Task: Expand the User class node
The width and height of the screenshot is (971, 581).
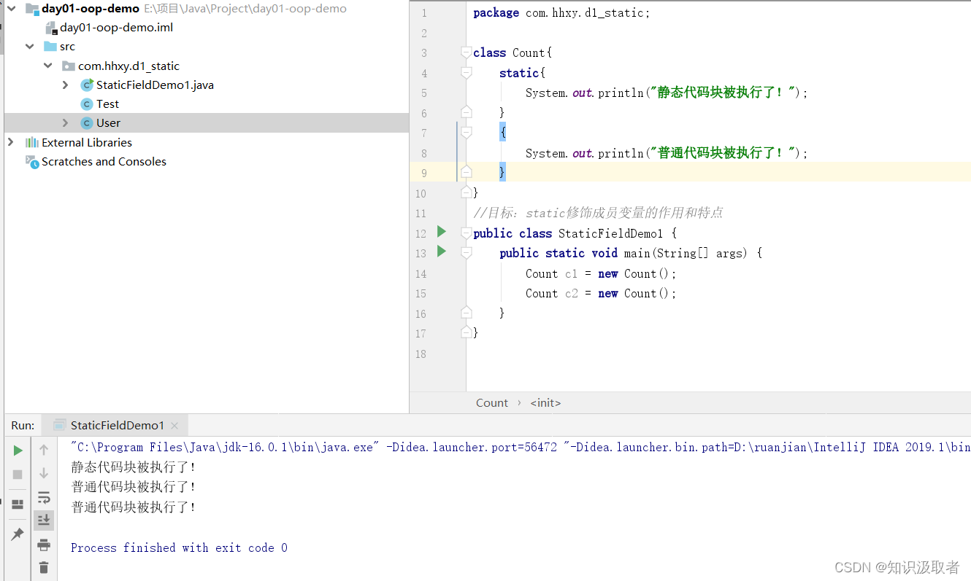Action: pyautogui.click(x=66, y=122)
